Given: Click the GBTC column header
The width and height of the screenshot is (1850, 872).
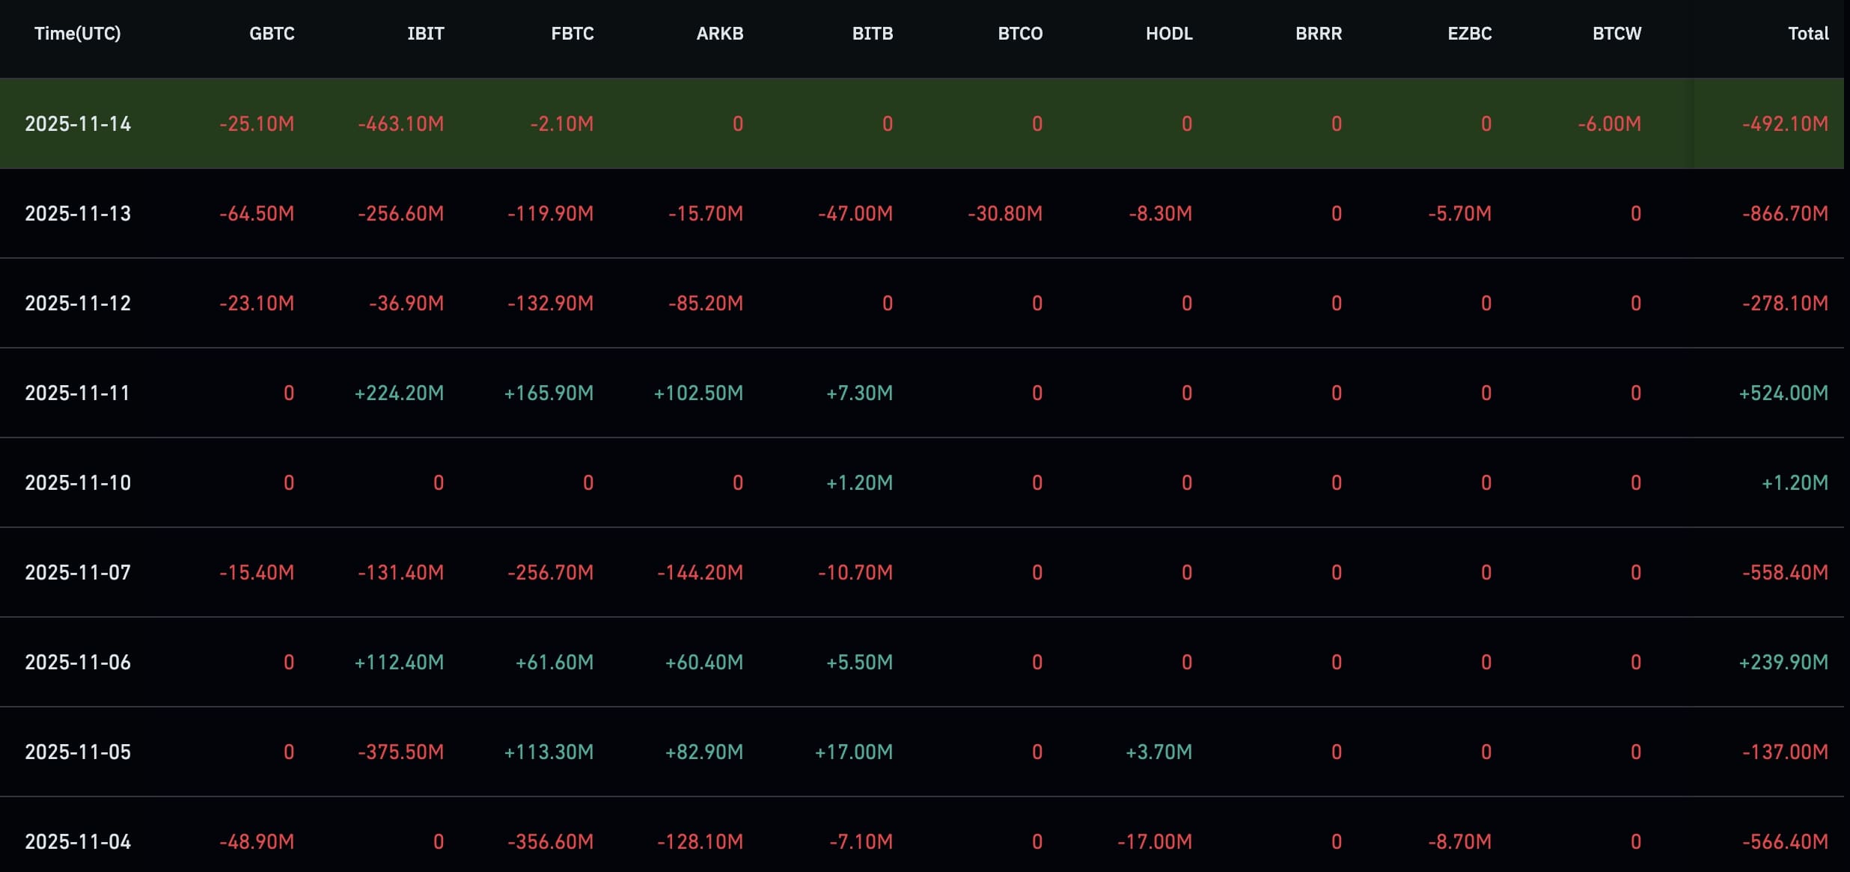Looking at the screenshot, I should pyautogui.click(x=272, y=34).
